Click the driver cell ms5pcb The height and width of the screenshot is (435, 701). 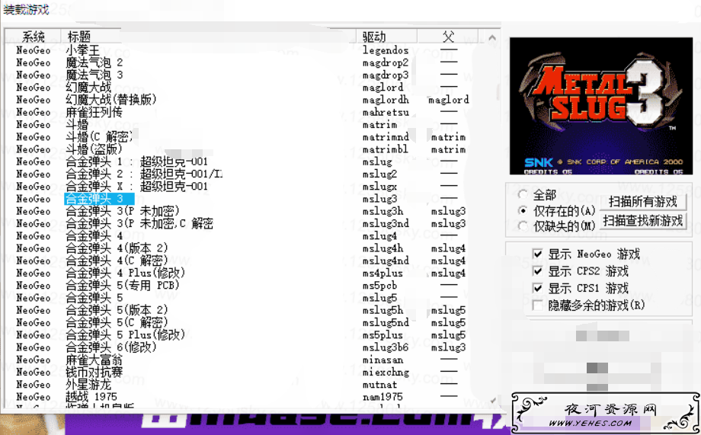(379, 285)
